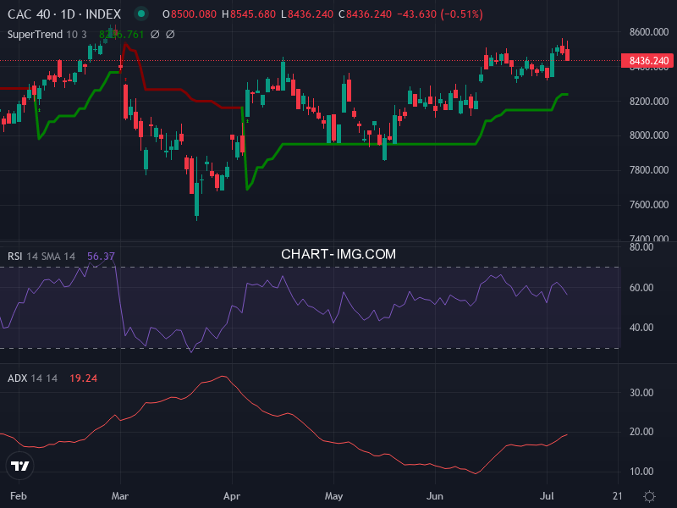Click the 21 date label on time axis
677x508 pixels.
pos(618,496)
